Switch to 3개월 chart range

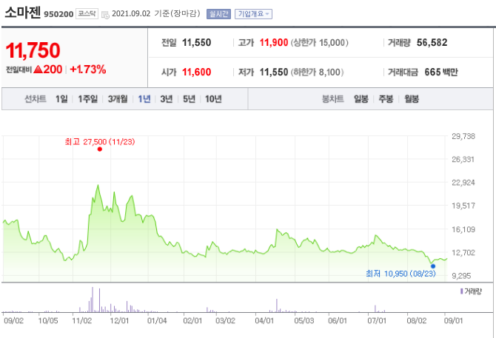[118, 99]
